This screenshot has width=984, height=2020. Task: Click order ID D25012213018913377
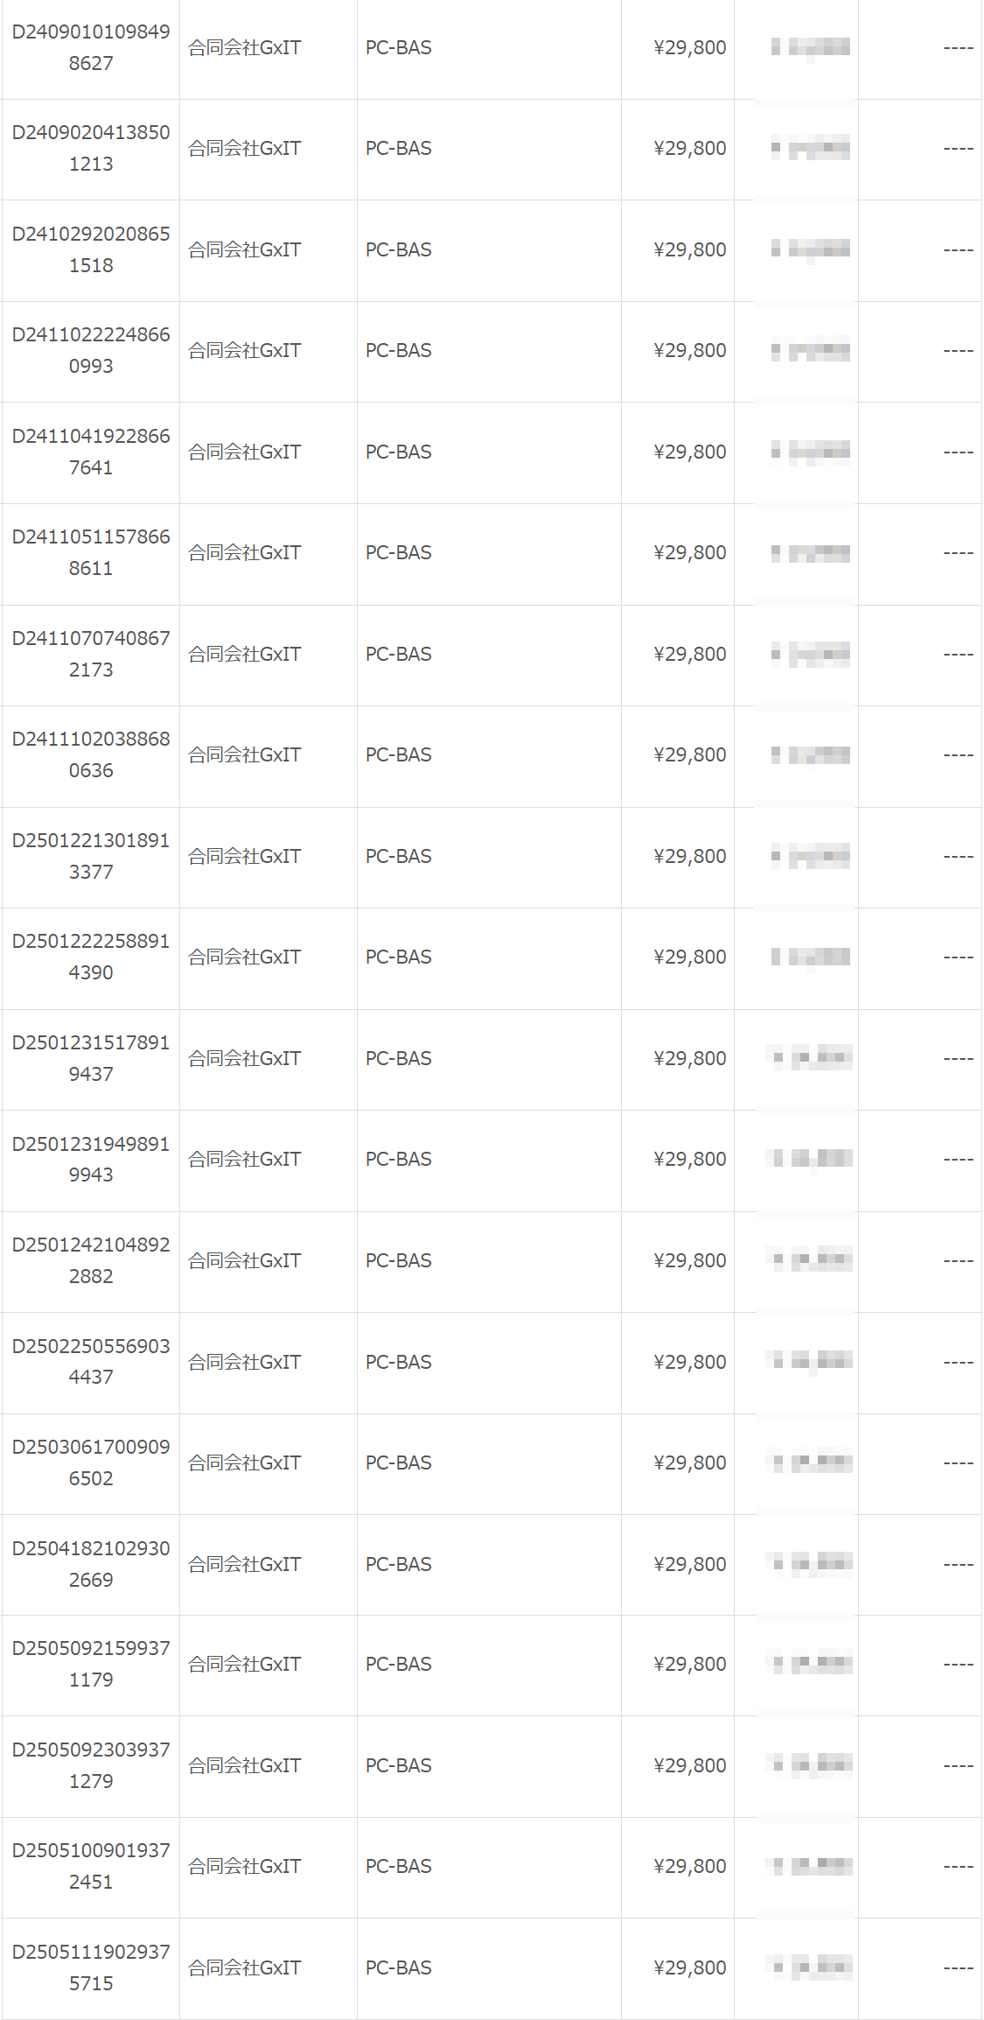coord(91,856)
